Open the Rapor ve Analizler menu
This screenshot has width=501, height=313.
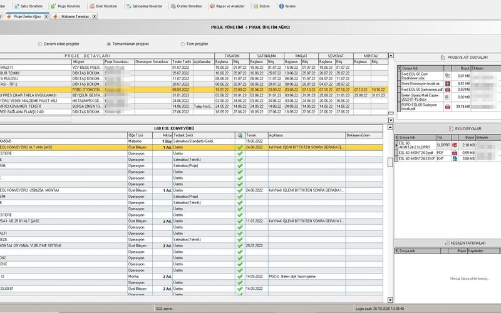click(227, 6)
